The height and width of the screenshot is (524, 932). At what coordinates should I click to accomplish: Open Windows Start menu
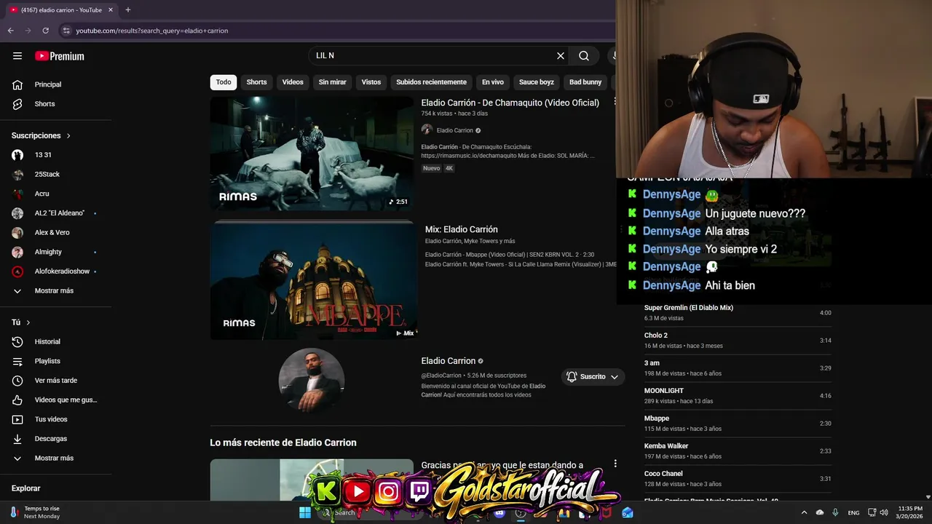(304, 512)
